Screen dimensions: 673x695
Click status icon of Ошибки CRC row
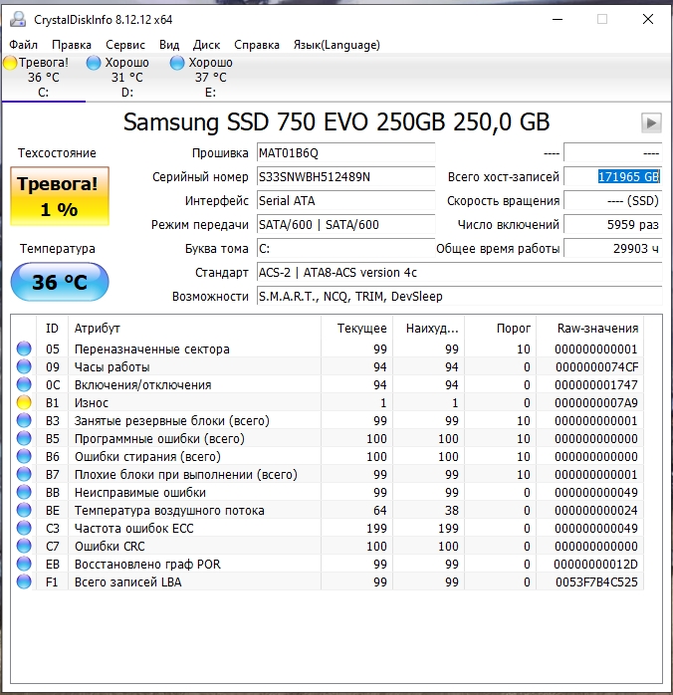click(x=24, y=546)
